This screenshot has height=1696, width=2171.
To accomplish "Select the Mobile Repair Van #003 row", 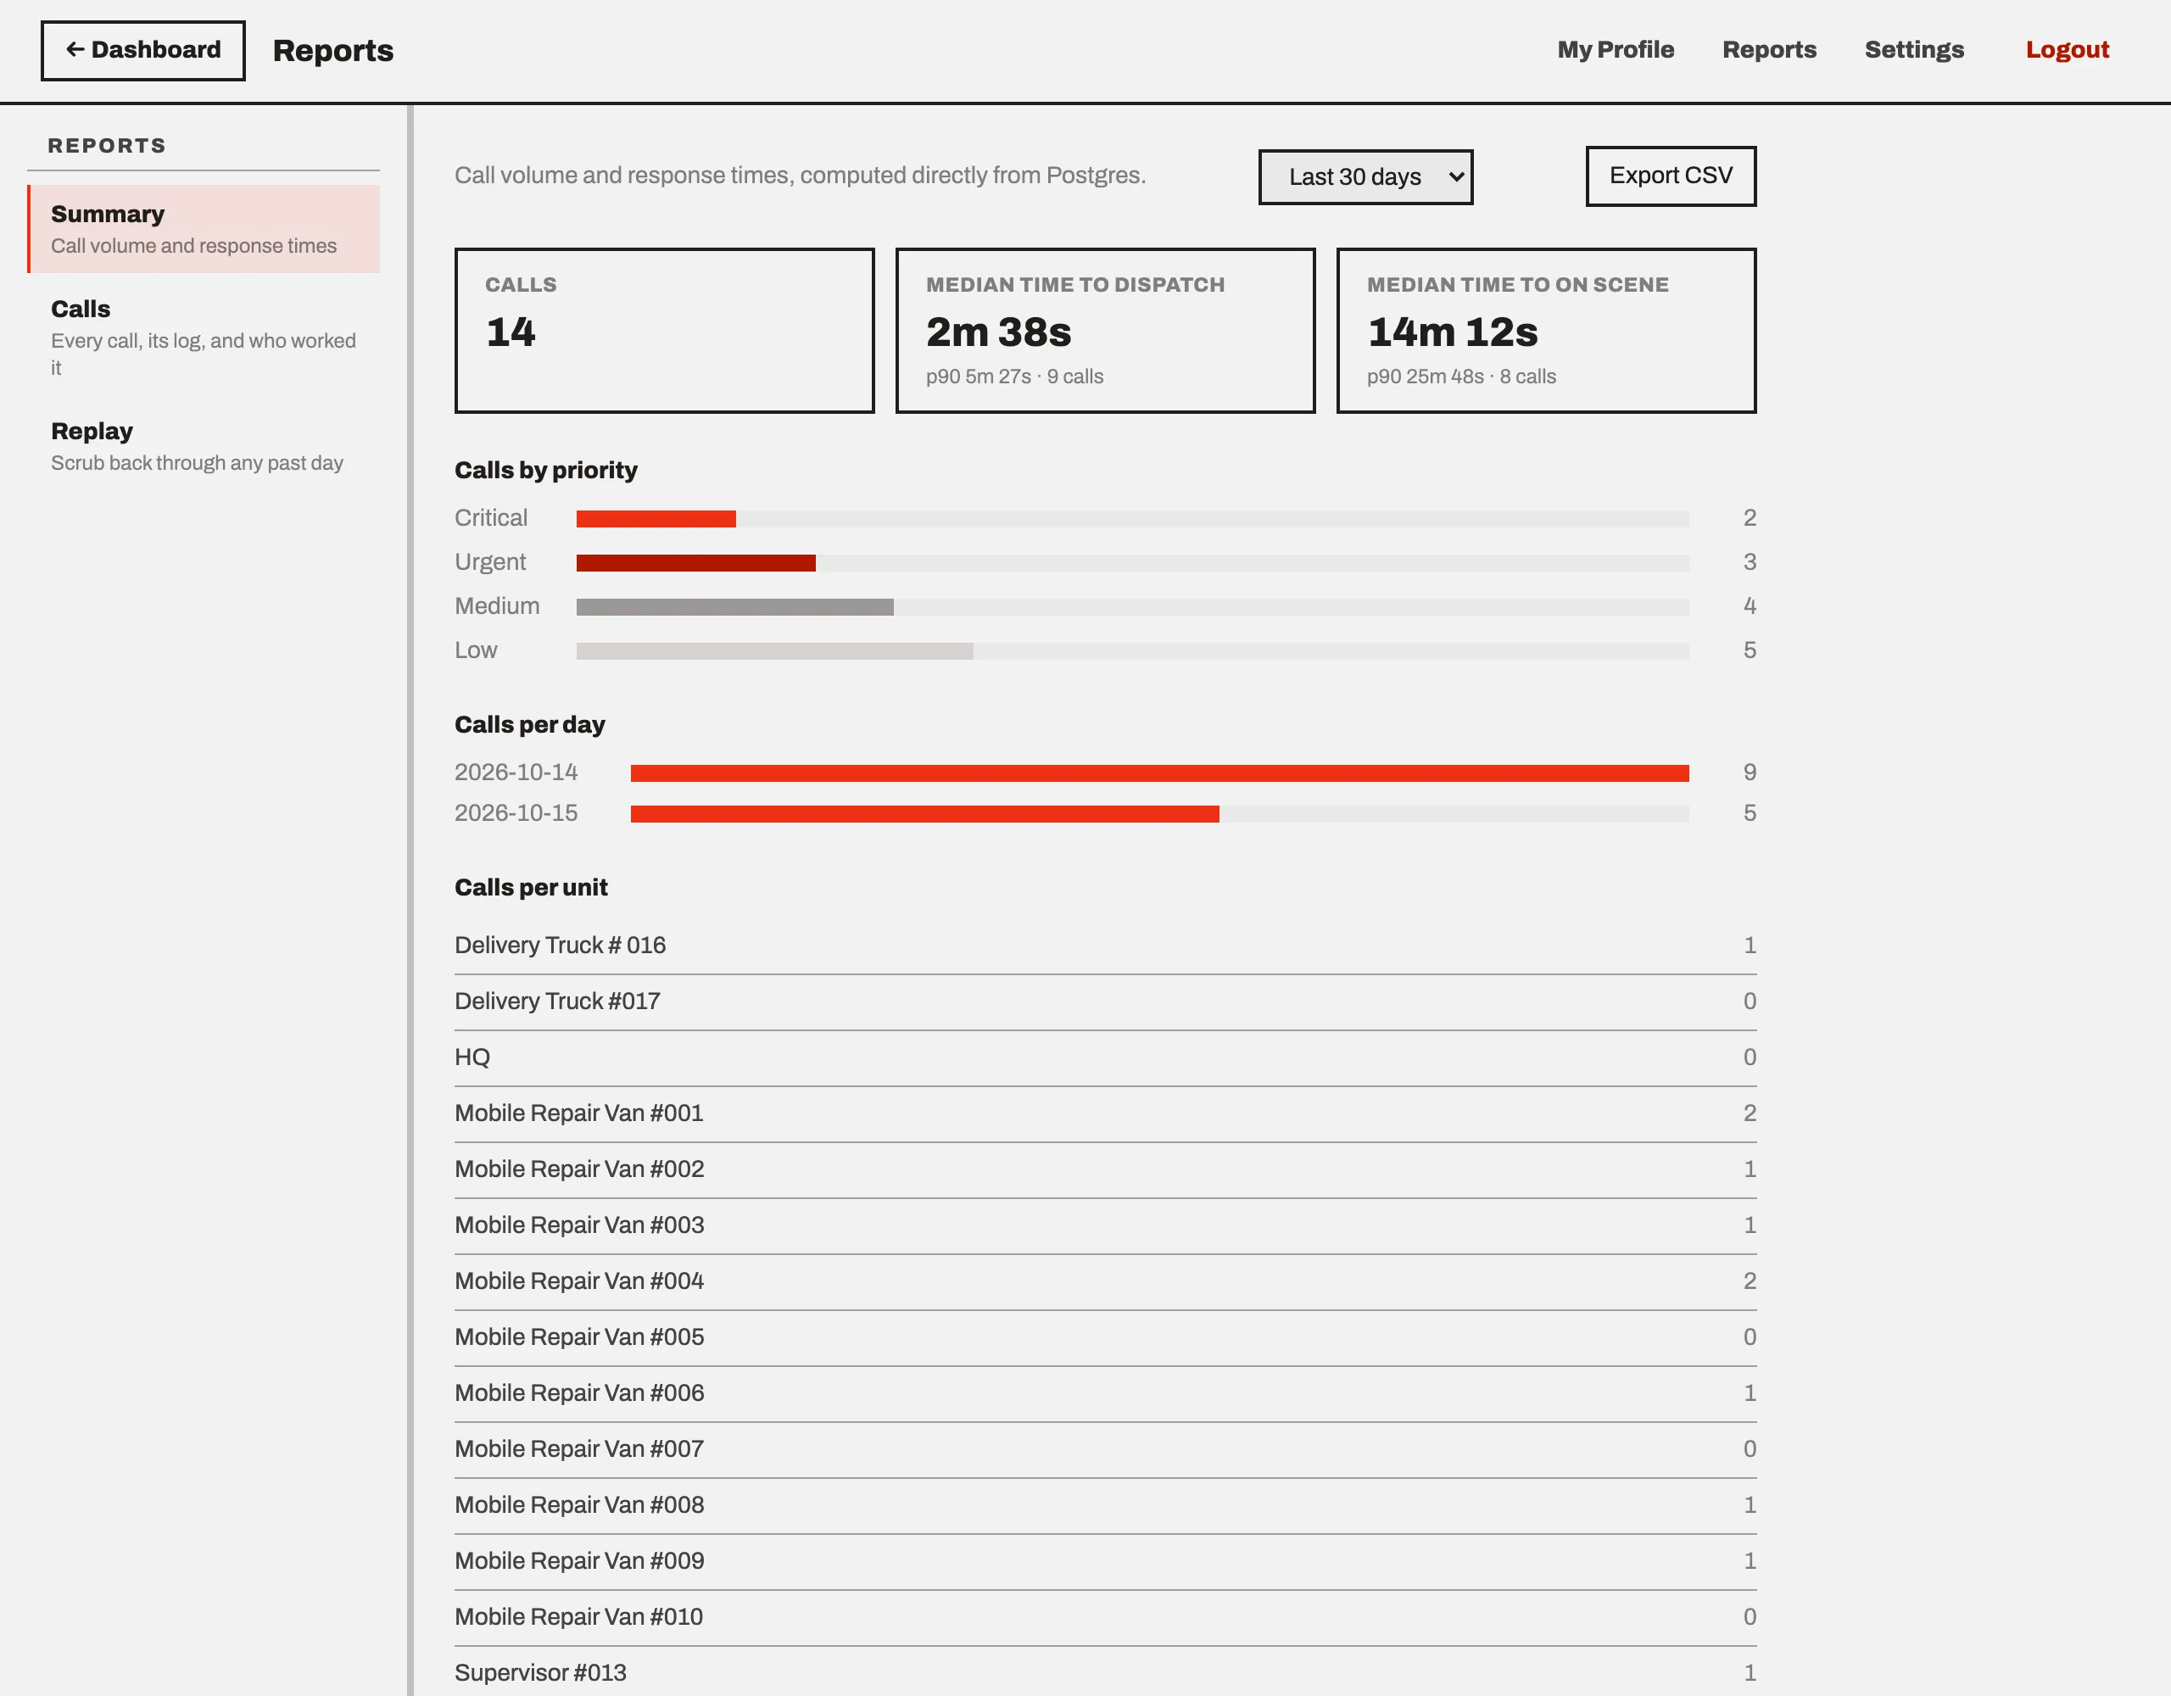I will tap(1105, 1225).
